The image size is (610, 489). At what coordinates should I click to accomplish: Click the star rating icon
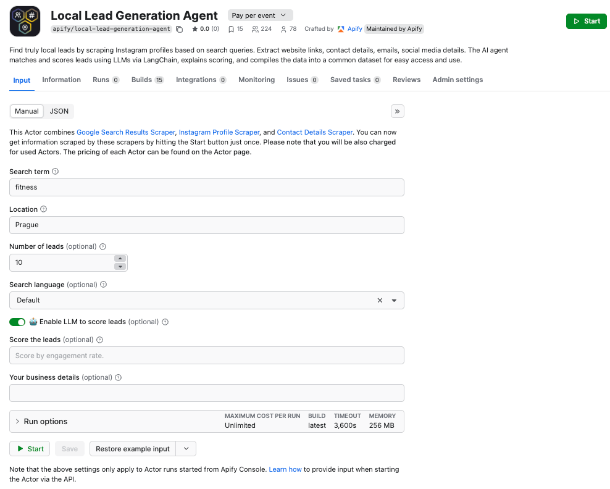tap(194, 28)
